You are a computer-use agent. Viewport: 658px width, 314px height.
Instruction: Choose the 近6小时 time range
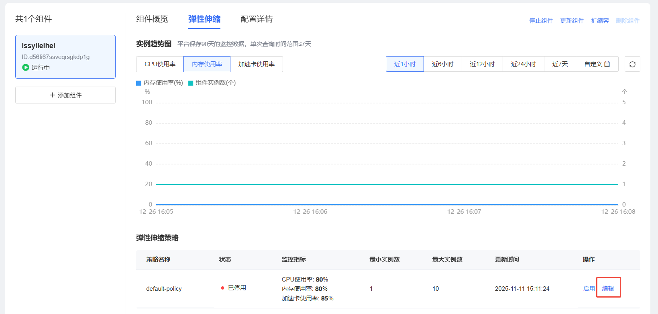(442, 64)
